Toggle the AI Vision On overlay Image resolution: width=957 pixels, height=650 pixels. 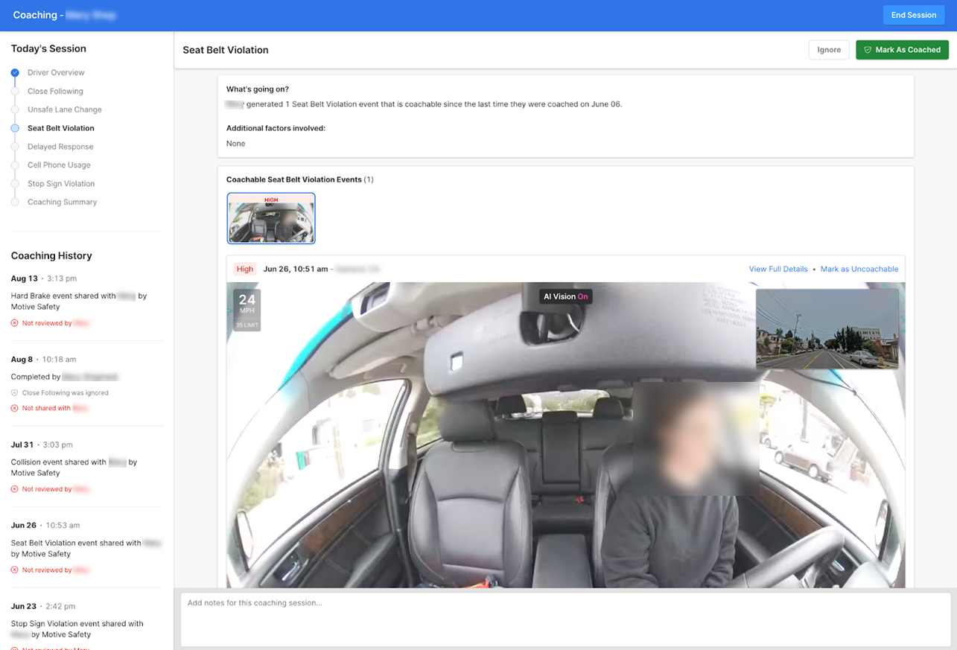coord(565,296)
